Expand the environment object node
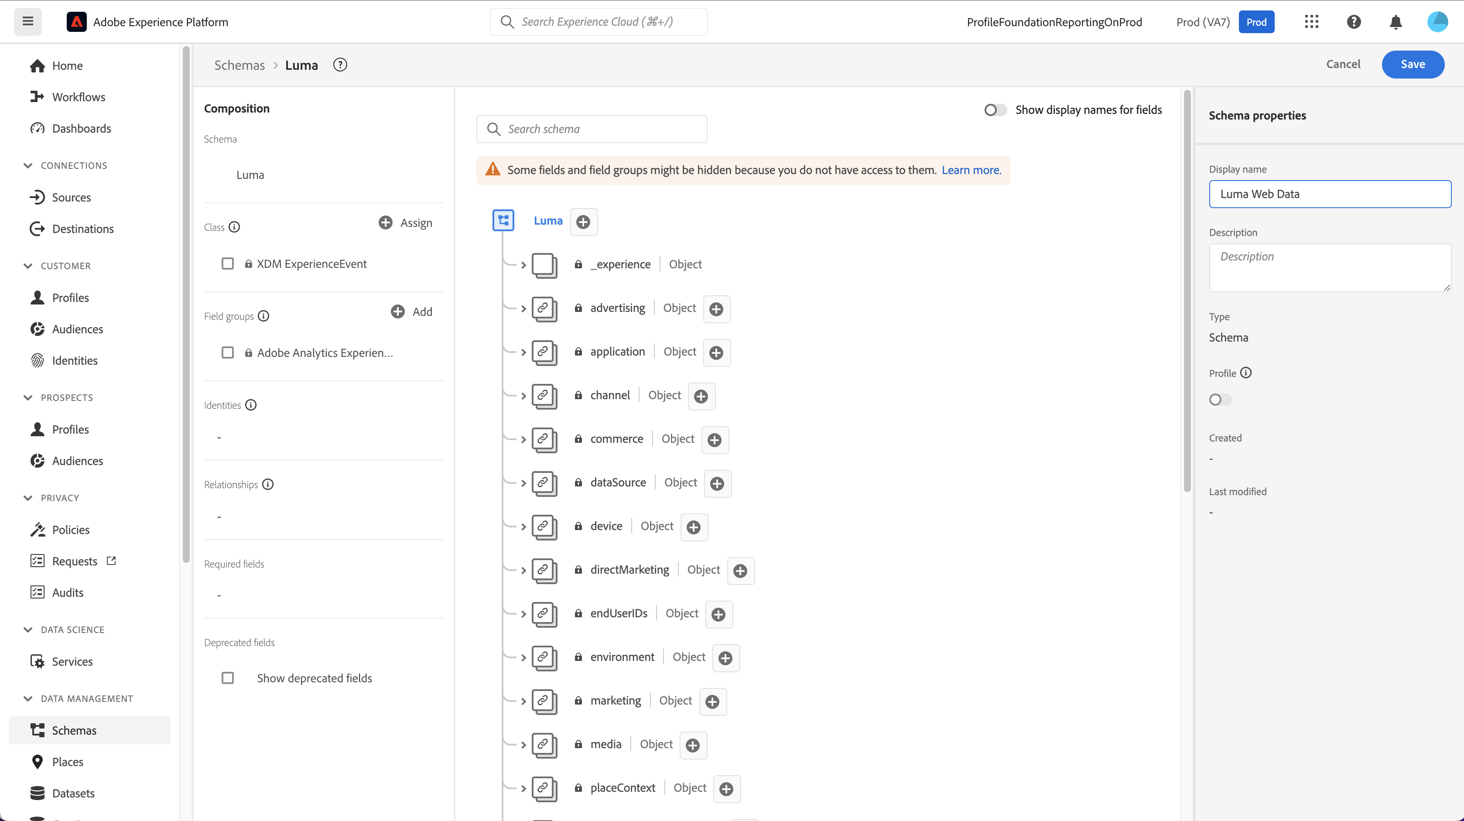This screenshot has height=821, width=1464. click(x=523, y=657)
